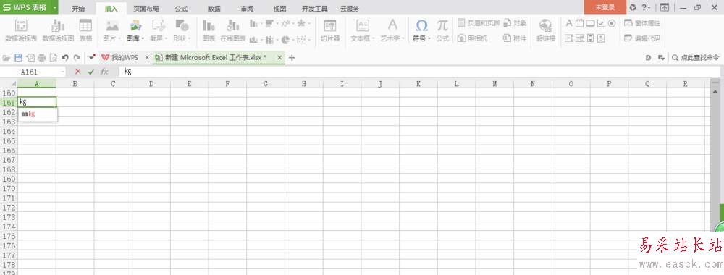The height and width of the screenshot is (275, 724).
Task: Insert a group box form control
Action: click(579, 23)
